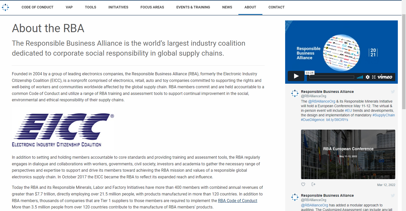Open the @RBAllianceOrg handle under the first tweet name
Screen dimensions: 406x211
pos(314,96)
